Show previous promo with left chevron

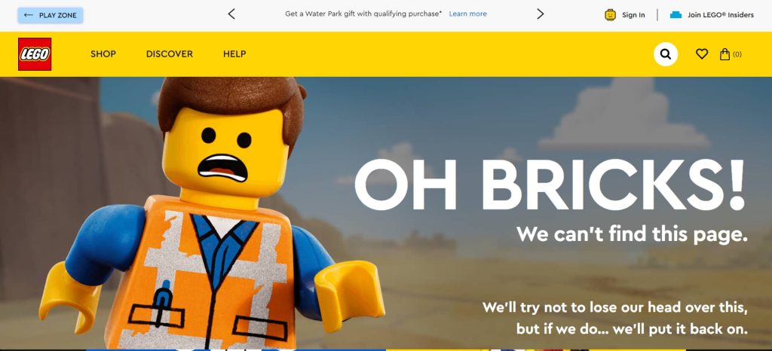click(x=231, y=14)
